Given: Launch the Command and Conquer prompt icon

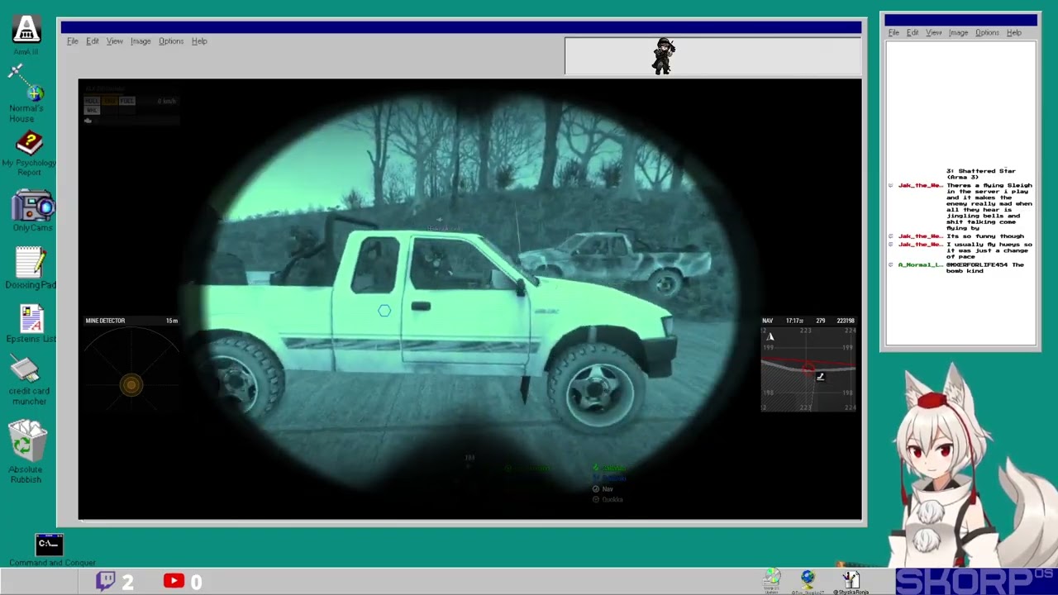Looking at the screenshot, I should [x=49, y=544].
